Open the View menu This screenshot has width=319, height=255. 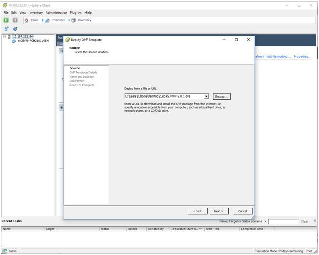[23, 13]
